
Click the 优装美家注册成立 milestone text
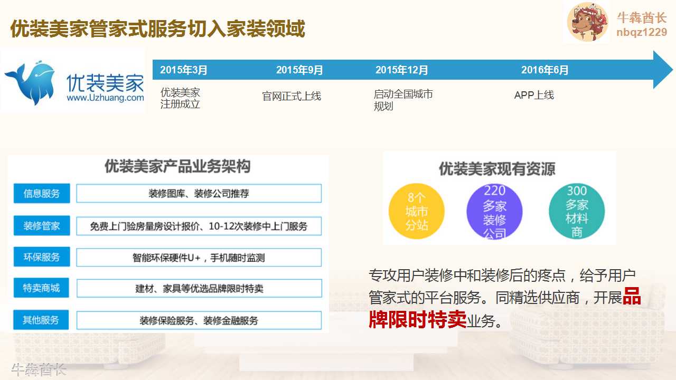click(x=181, y=98)
